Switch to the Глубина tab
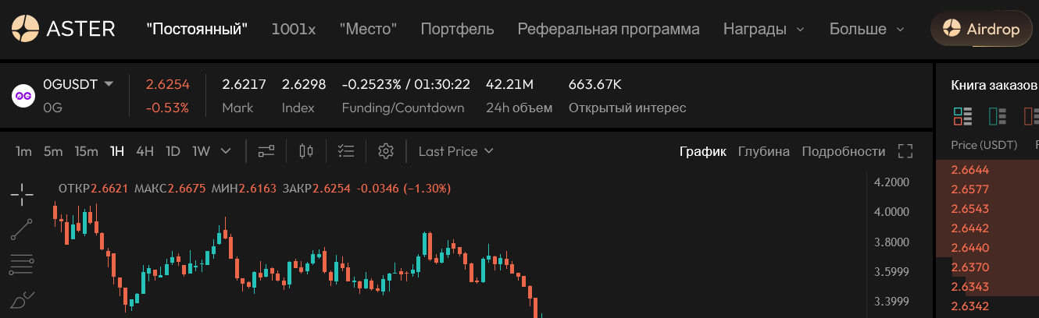The width and height of the screenshot is (1039, 318). (763, 151)
